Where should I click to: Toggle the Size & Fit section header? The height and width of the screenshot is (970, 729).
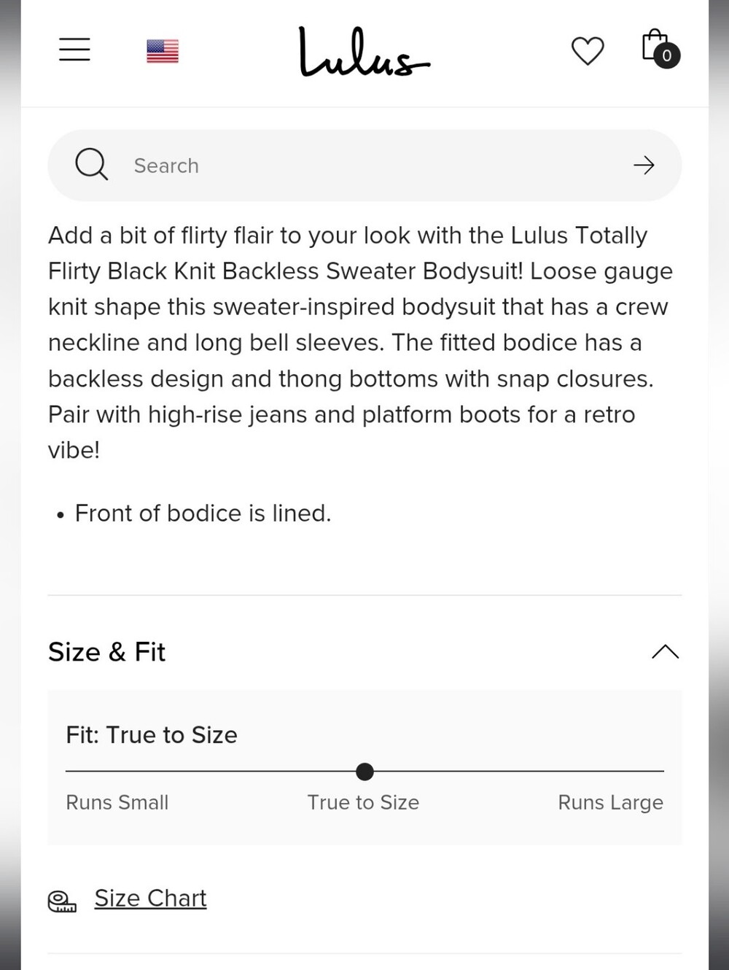pos(364,651)
